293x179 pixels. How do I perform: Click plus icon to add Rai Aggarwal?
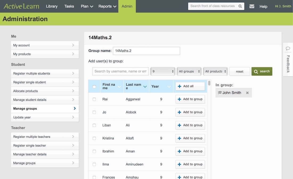(x=180, y=99)
